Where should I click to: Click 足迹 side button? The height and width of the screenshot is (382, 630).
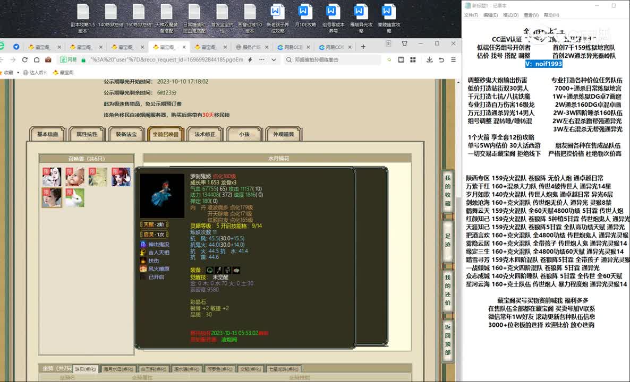(x=448, y=240)
